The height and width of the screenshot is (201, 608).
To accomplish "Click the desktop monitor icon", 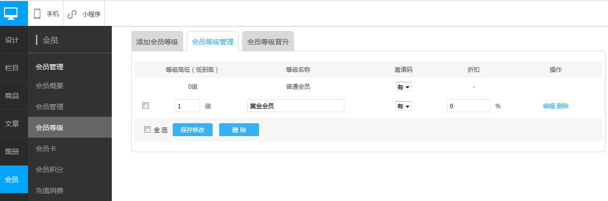I will point(13,13).
